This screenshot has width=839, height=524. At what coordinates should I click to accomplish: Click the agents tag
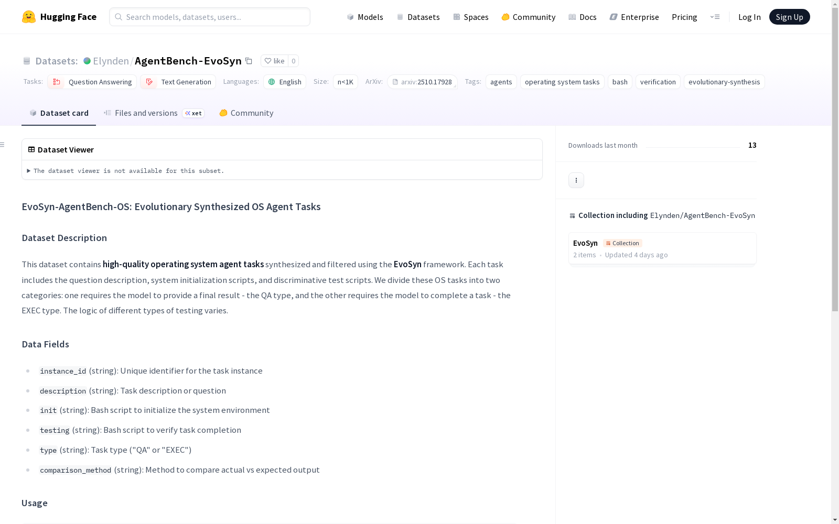501,82
